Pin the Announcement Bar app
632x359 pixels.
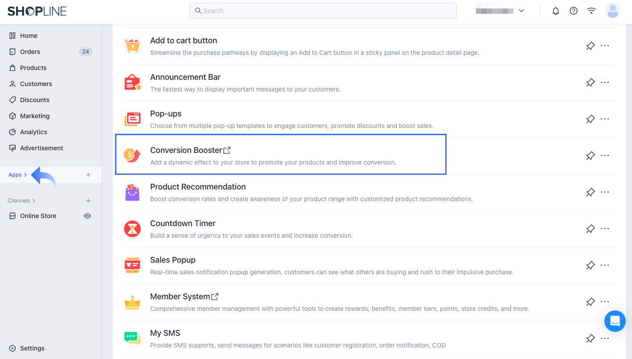590,83
